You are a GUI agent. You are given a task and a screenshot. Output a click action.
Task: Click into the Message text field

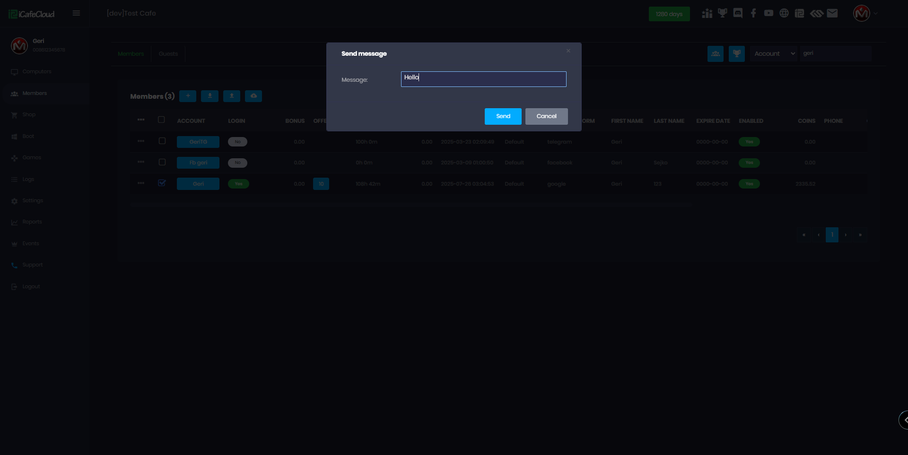[x=483, y=79]
